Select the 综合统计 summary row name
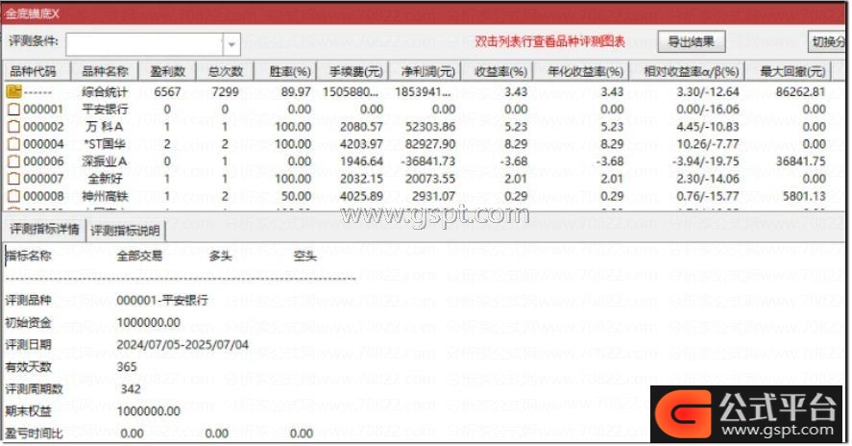 point(105,92)
